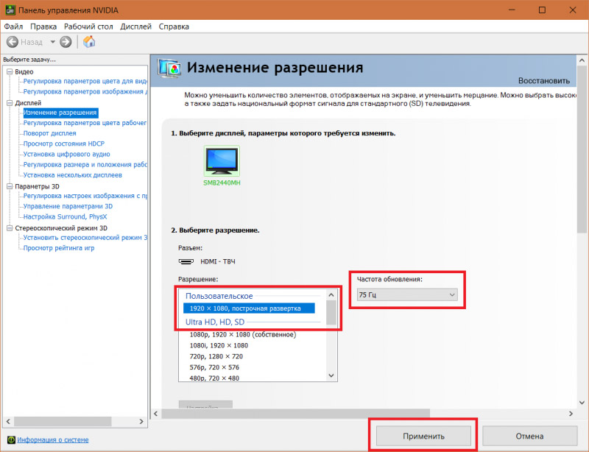Open the Файл menu
This screenshot has width=589, height=452.
[x=13, y=27]
